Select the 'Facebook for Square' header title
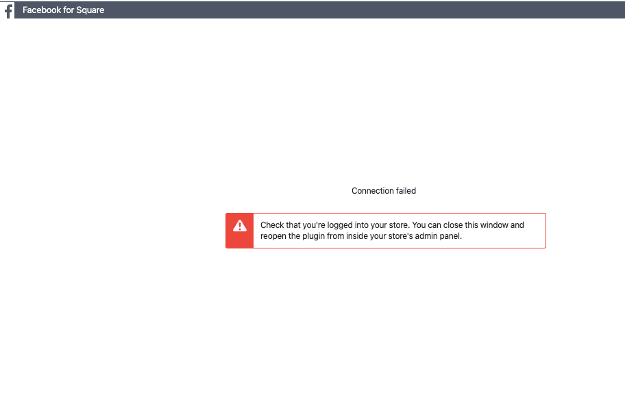The width and height of the screenshot is (625, 397). [x=63, y=10]
